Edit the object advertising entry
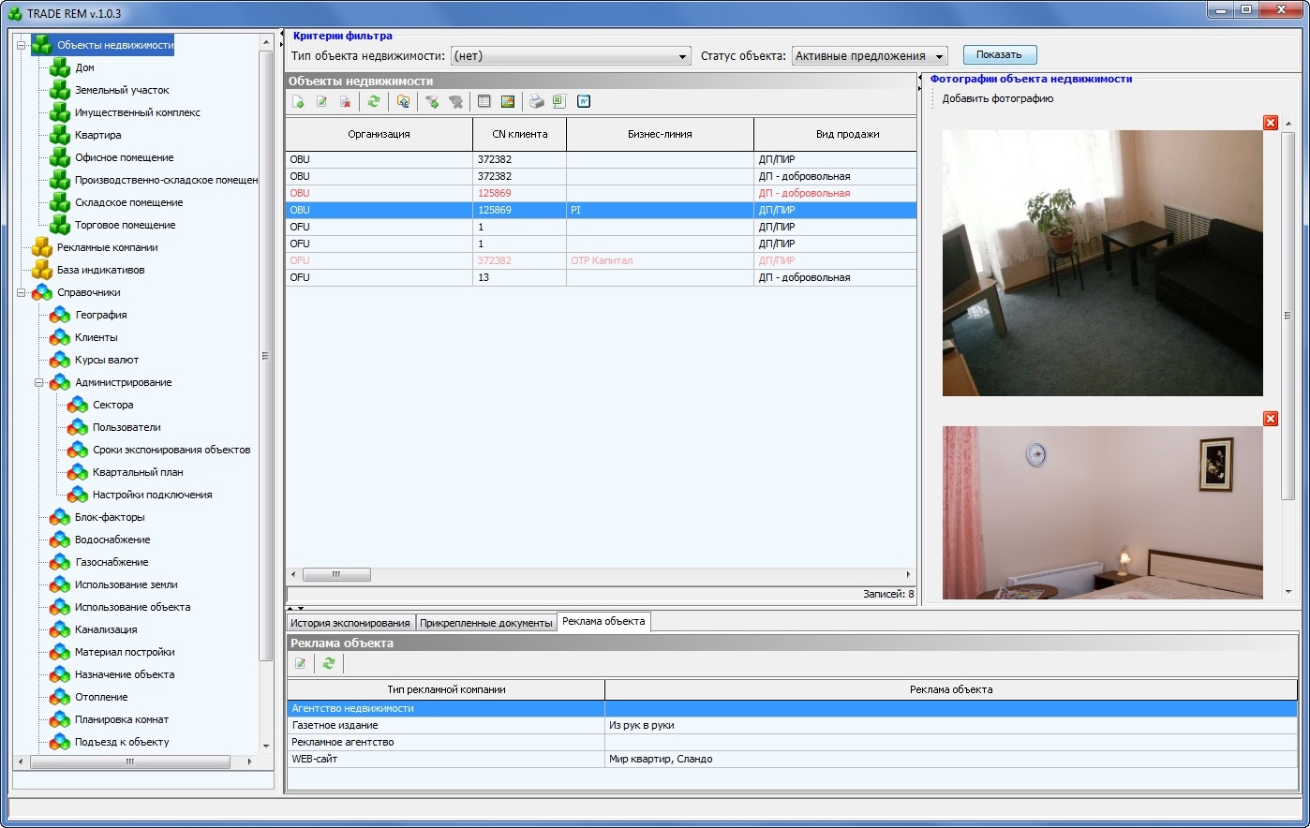Viewport: 1310px width, 828px height. 301,663
